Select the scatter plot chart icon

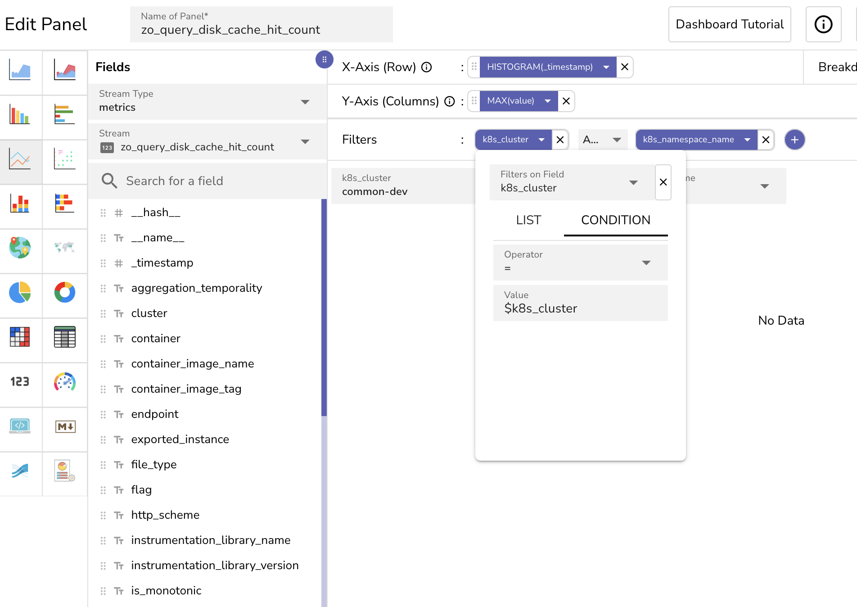click(x=64, y=159)
